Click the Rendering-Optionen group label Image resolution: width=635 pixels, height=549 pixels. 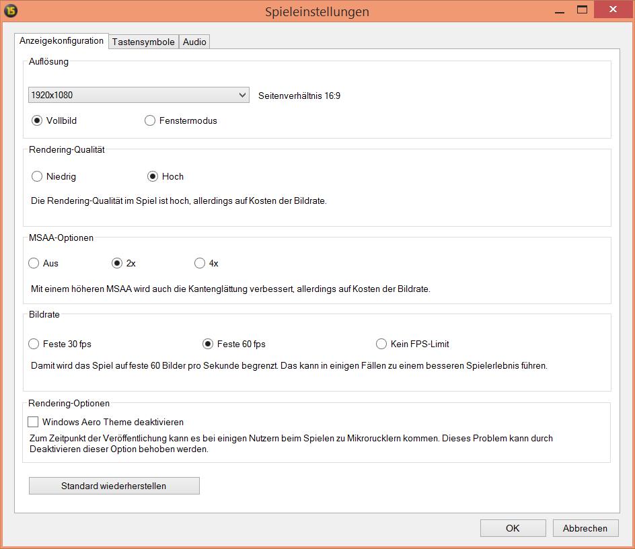pos(69,403)
